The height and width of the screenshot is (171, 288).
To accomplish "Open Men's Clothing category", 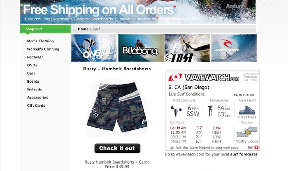I will (40, 41).
